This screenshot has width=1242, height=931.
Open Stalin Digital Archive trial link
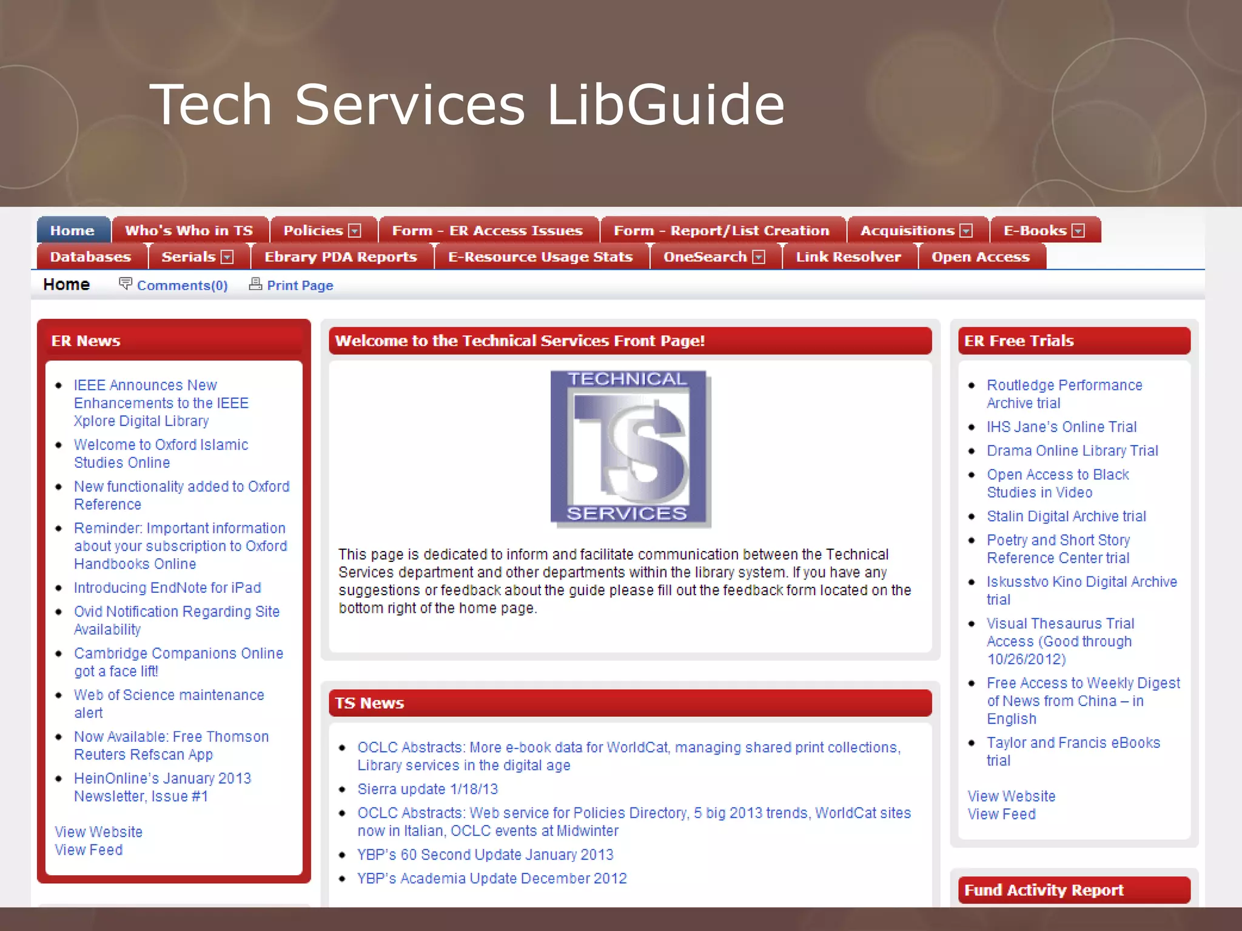(1066, 516)
